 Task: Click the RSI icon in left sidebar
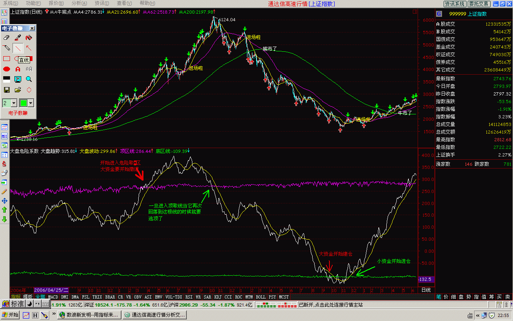[x=4, y=136]
